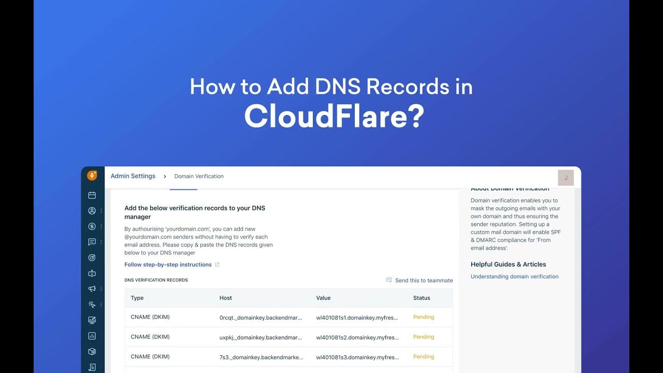This screenshot has height=373, width=663.
Task: Select host value starting with uxpkj
Action: pos(261,337)
